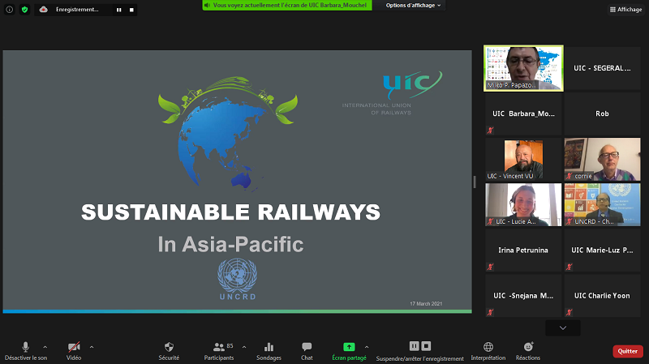Click the In Asia-Pacific subtitle text
The width and height of the screenshot is (649, 364).
tap(230, 244)
